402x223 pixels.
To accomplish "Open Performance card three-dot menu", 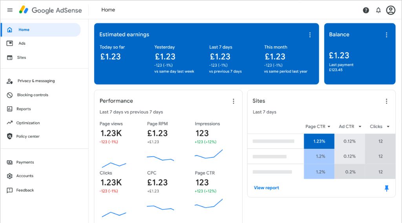I will click(233, 101).
